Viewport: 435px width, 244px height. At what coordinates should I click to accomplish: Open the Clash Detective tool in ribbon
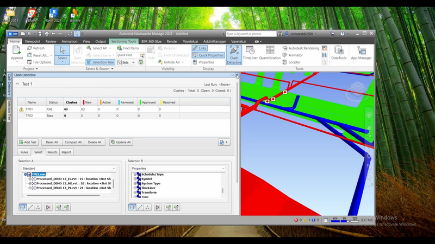point(234,55)
